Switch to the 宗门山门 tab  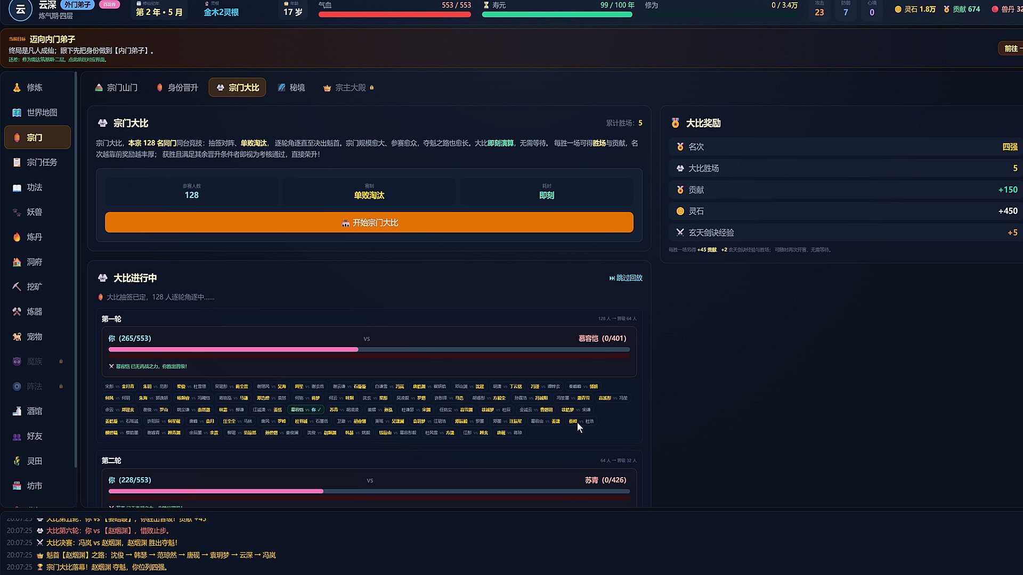tap(116, 87)
